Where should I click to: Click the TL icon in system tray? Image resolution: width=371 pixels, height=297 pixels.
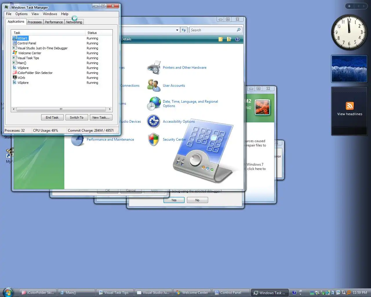point(343,293)
